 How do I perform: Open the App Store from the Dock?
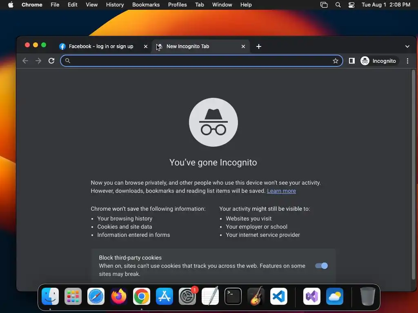165,296
